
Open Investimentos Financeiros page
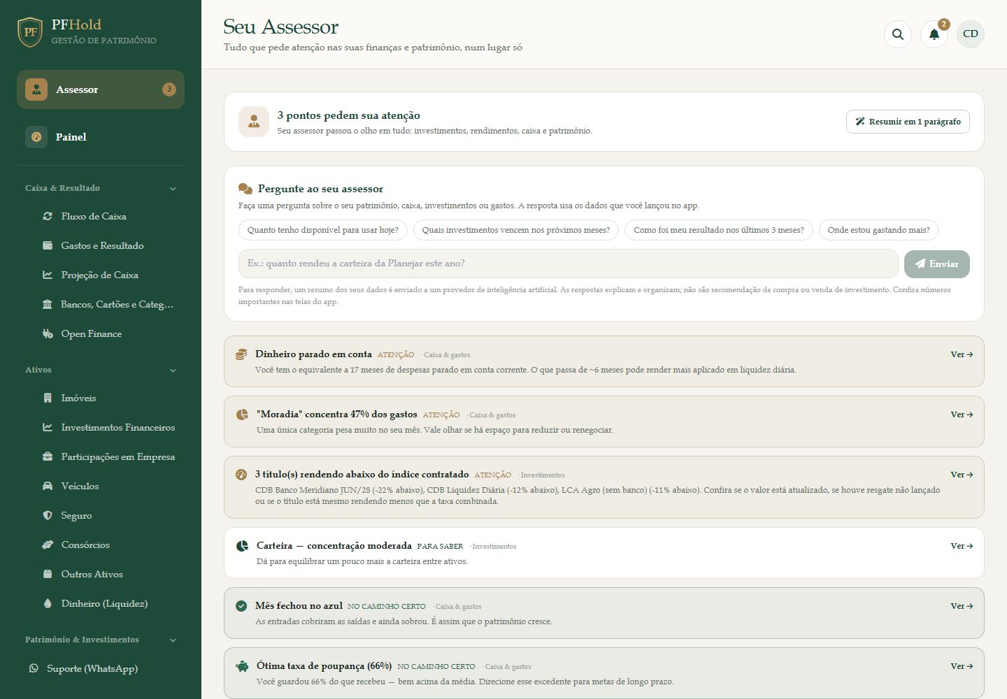(108, 428)
